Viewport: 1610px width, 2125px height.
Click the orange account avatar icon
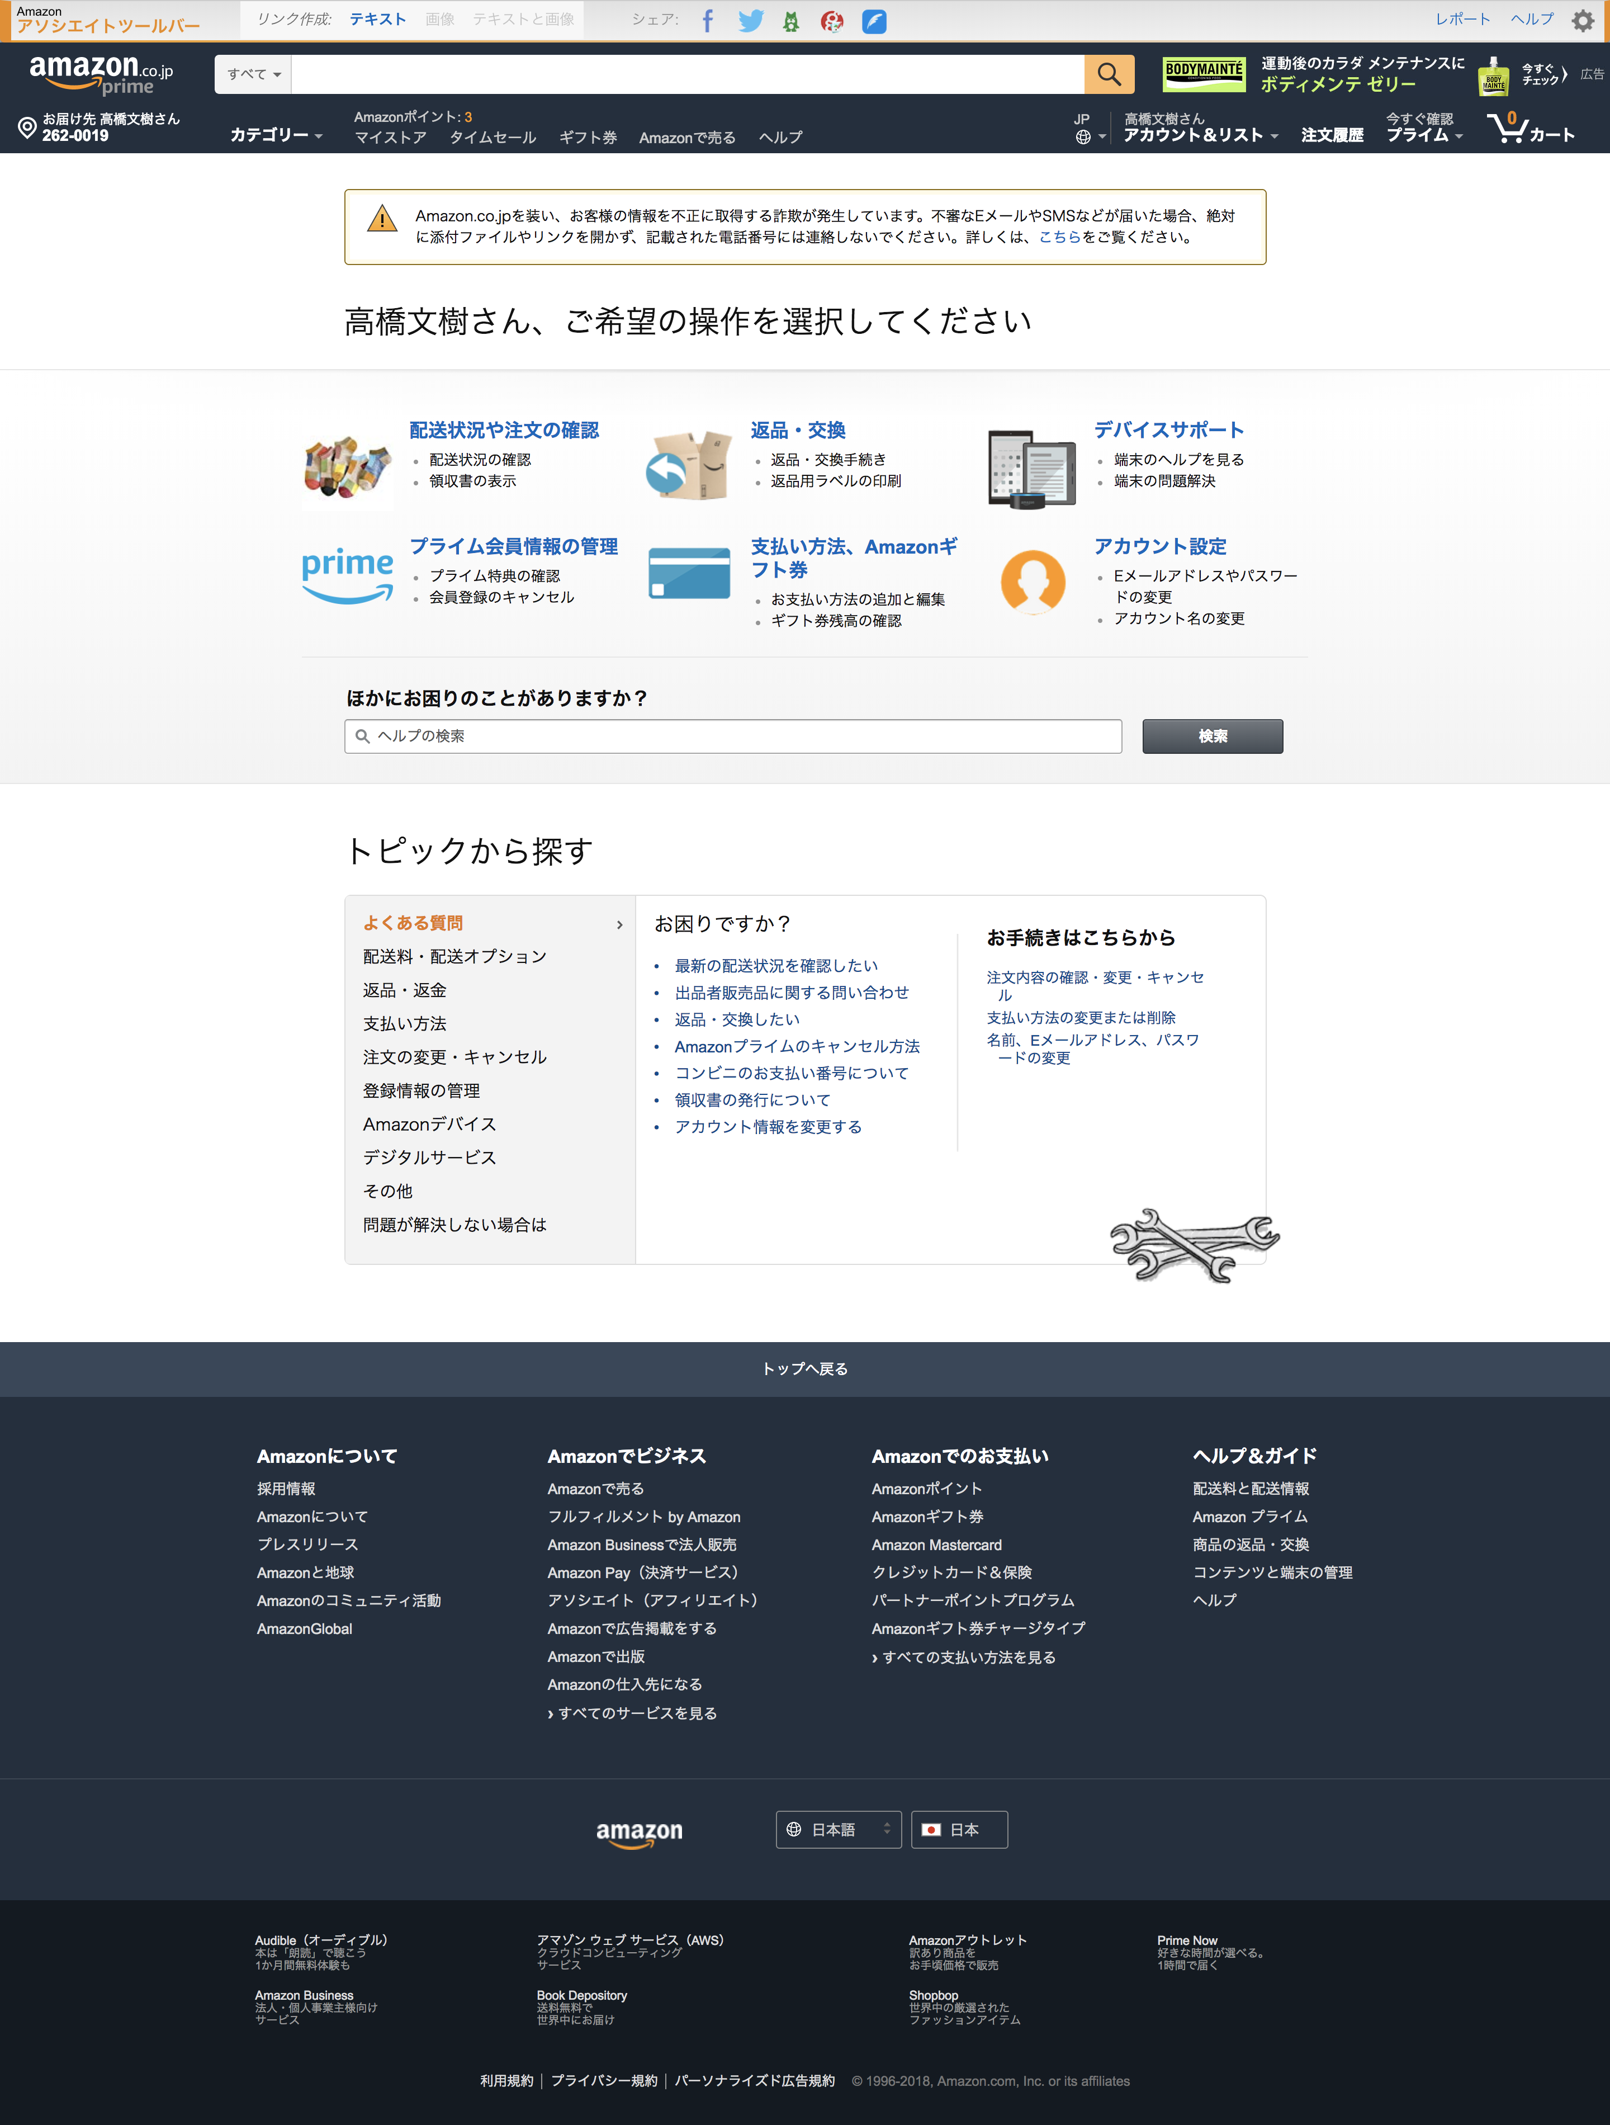[x=1033, y=581]
